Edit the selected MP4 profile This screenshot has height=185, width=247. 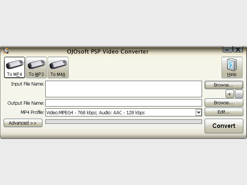coord(223,112)
